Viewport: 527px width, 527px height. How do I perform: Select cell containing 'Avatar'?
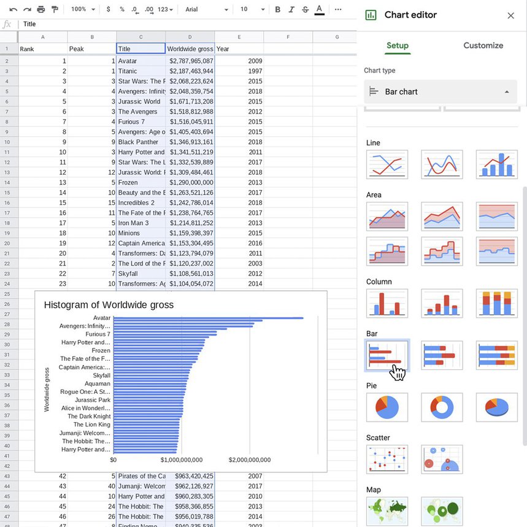(x=141, y=61)
